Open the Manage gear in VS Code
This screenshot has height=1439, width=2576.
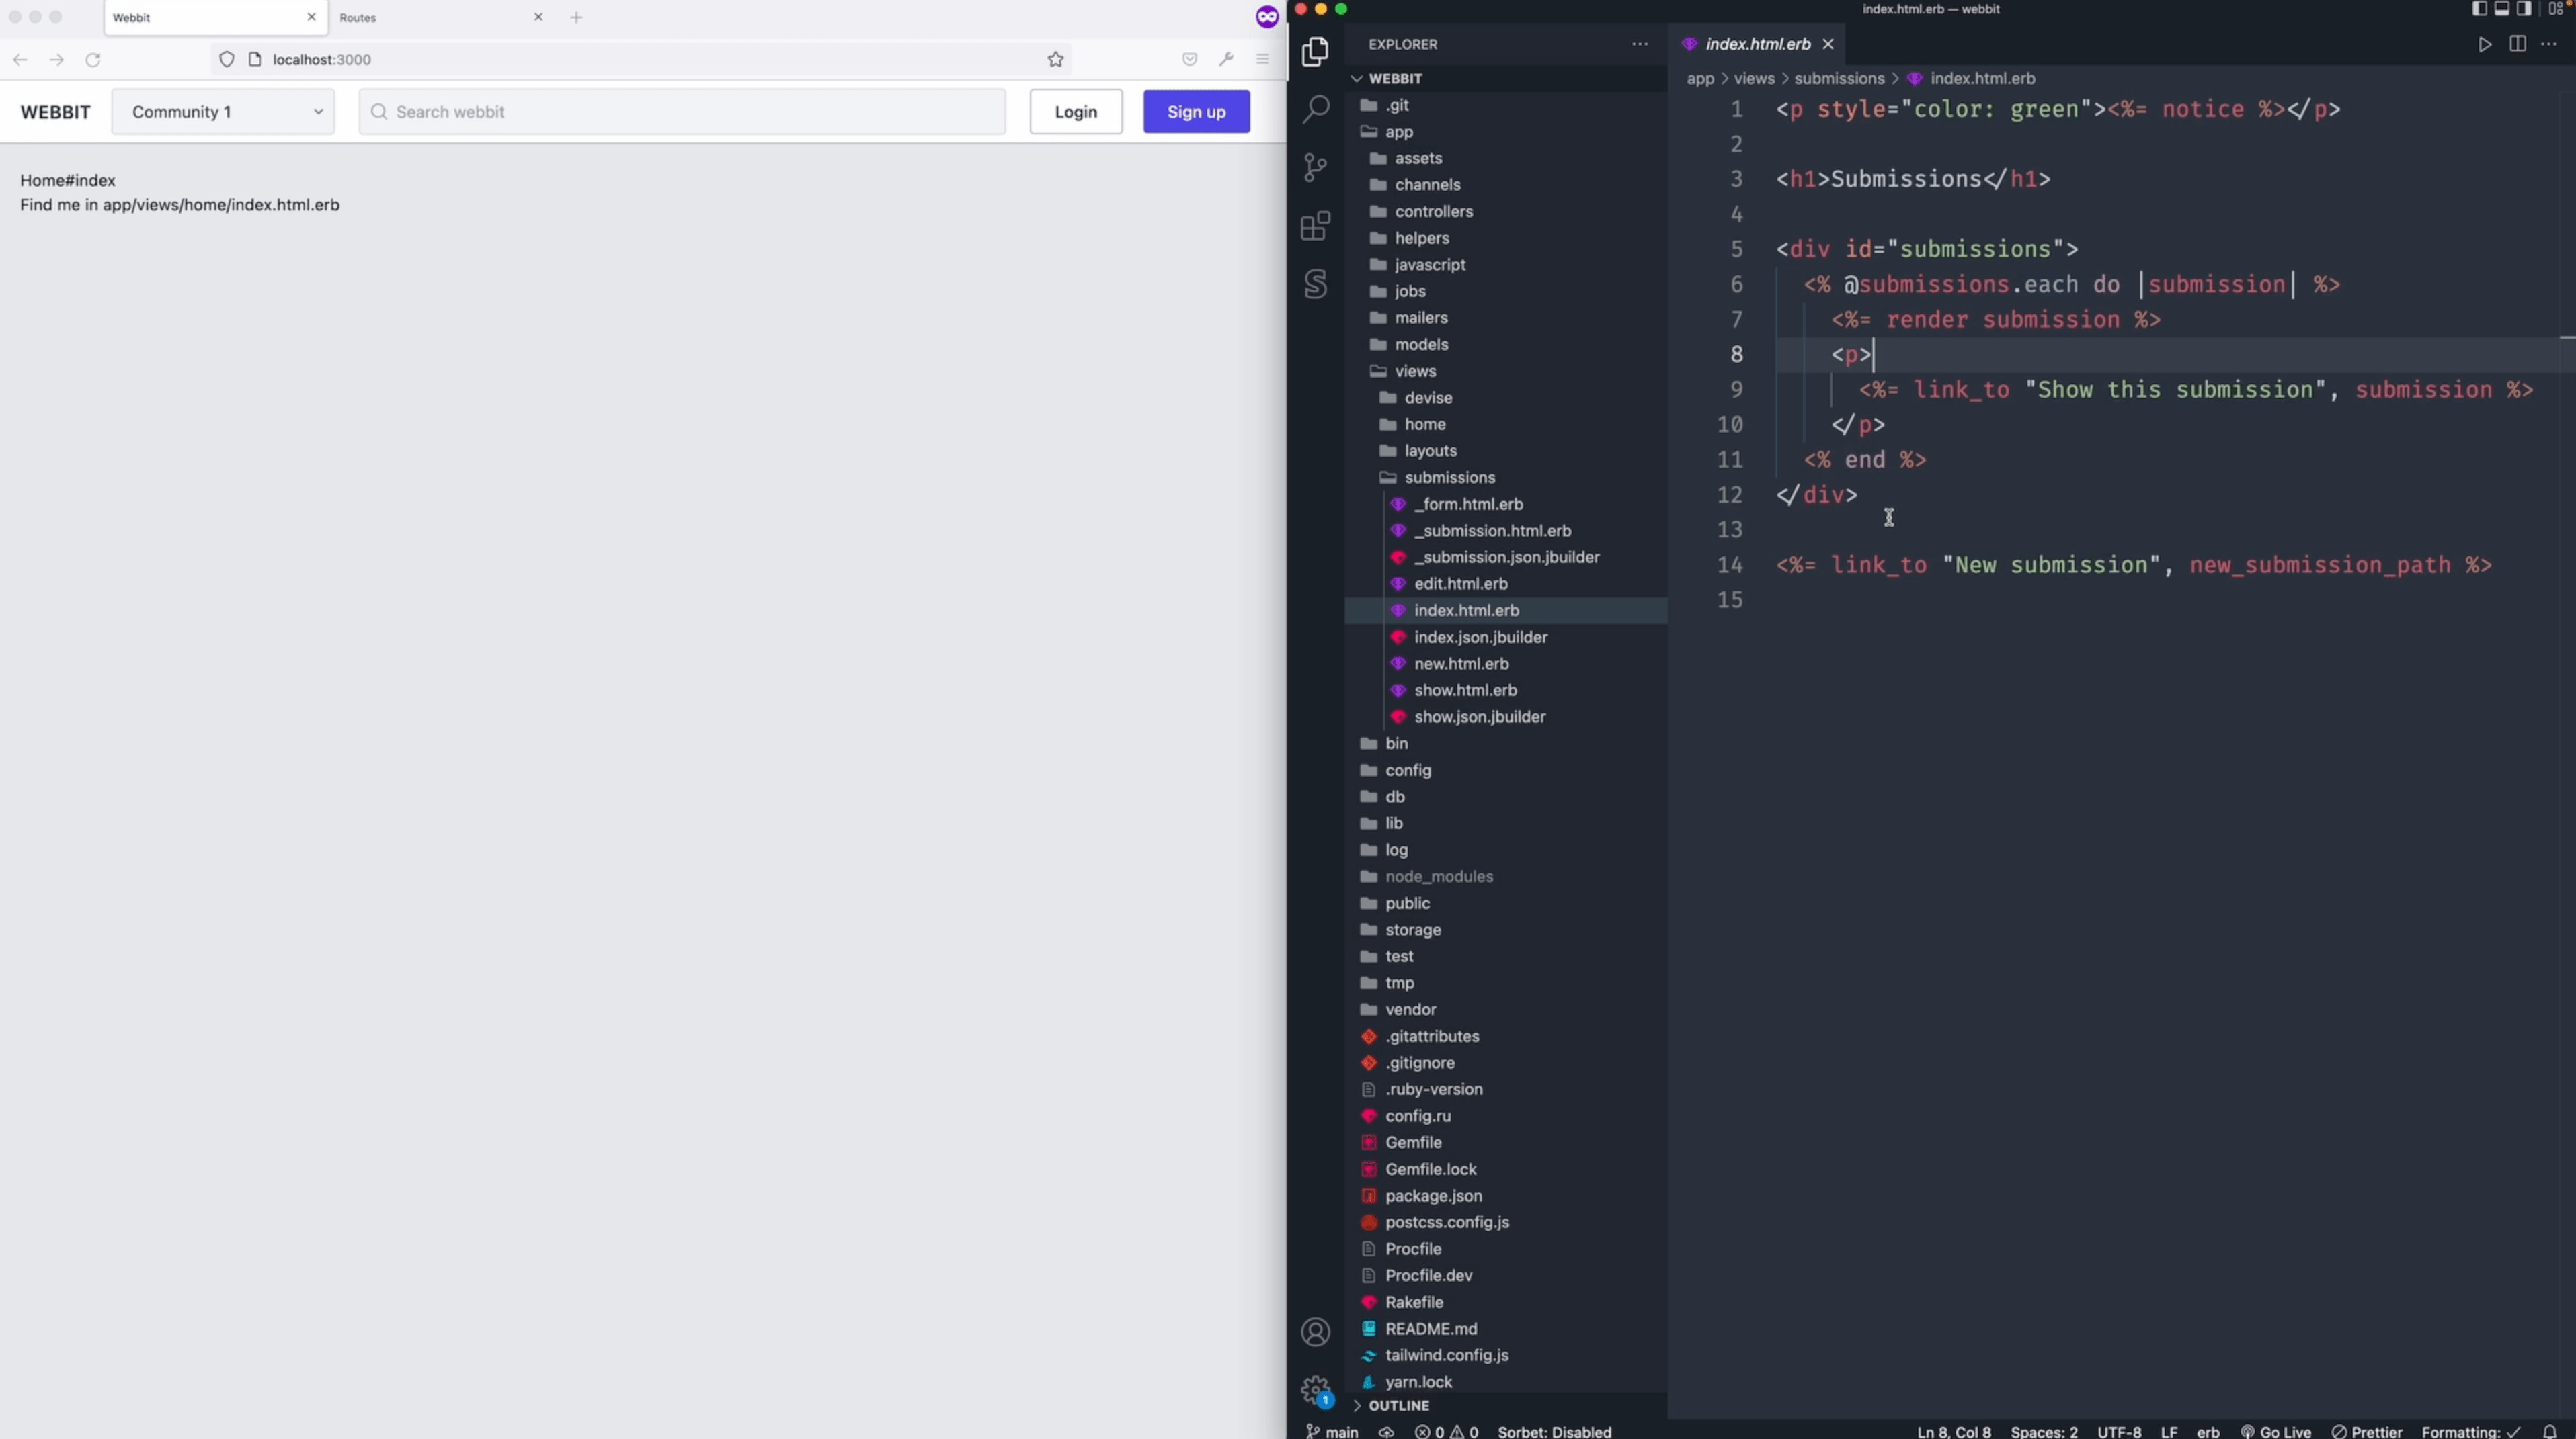[1315, 1390]
